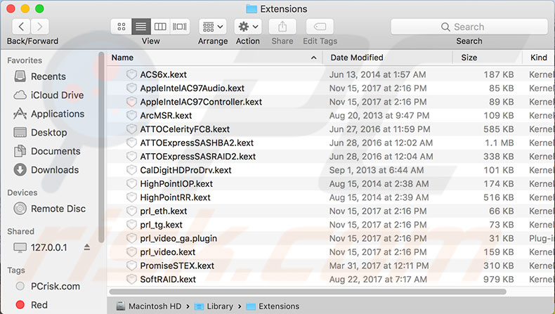Open Desktop in the sidebar

40,132
